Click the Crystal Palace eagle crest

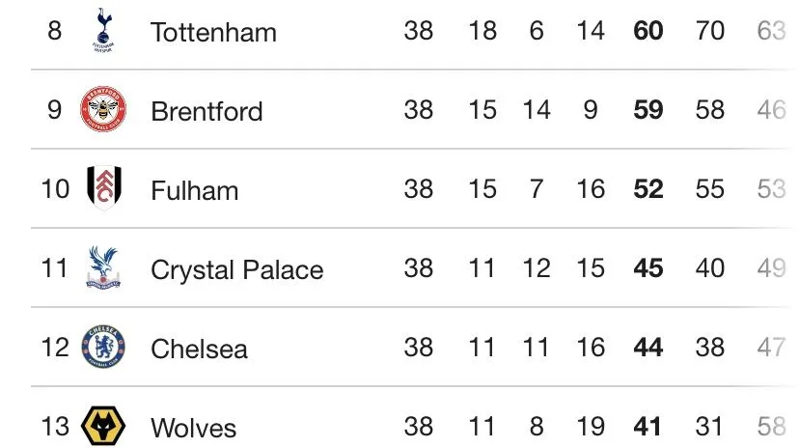coord(102,268)
